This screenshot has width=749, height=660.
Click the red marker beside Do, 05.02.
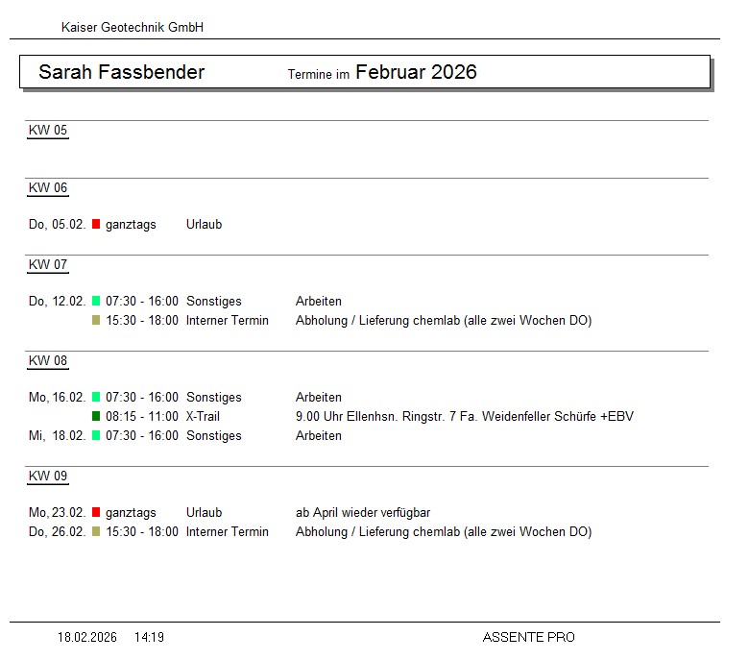pyautogui.click(x=96, y=225)
